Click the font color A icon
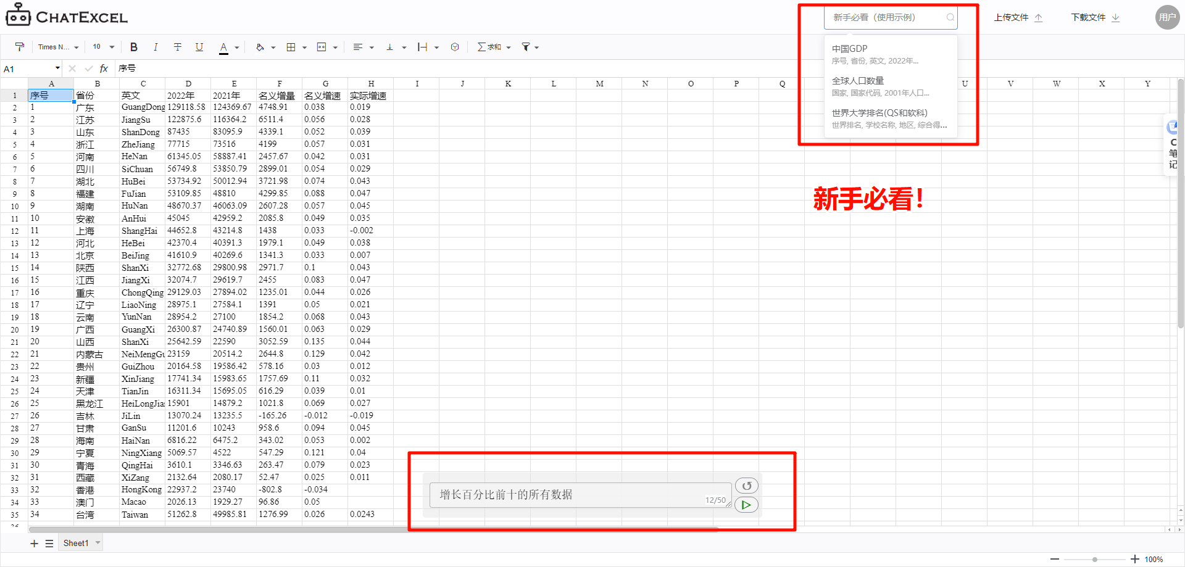The image size is (1185, 567). (223, 48)
